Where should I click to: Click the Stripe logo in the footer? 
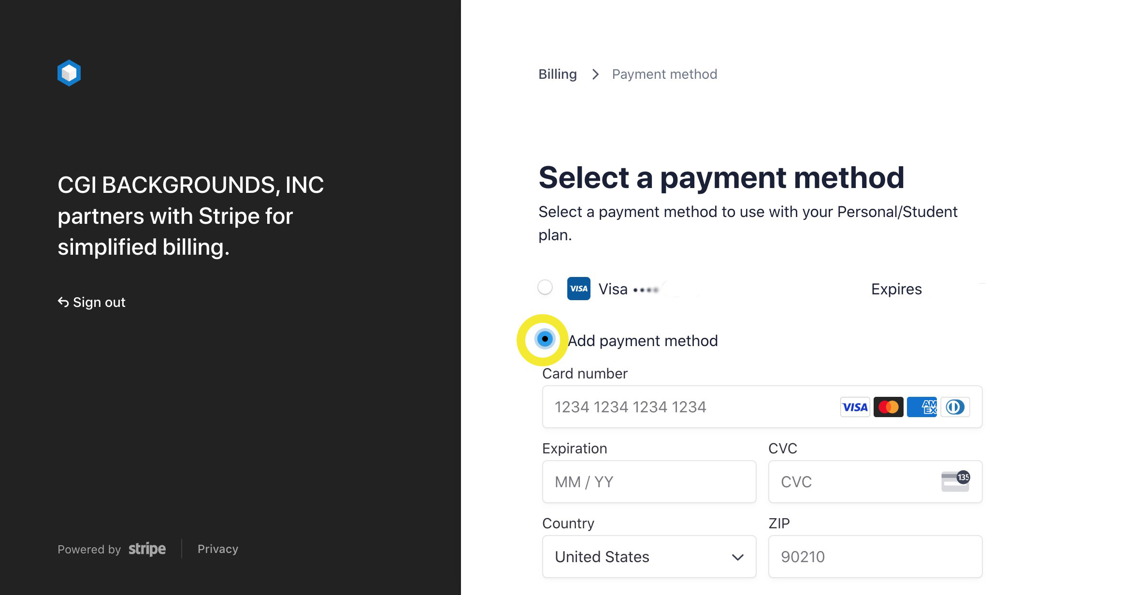146,549
